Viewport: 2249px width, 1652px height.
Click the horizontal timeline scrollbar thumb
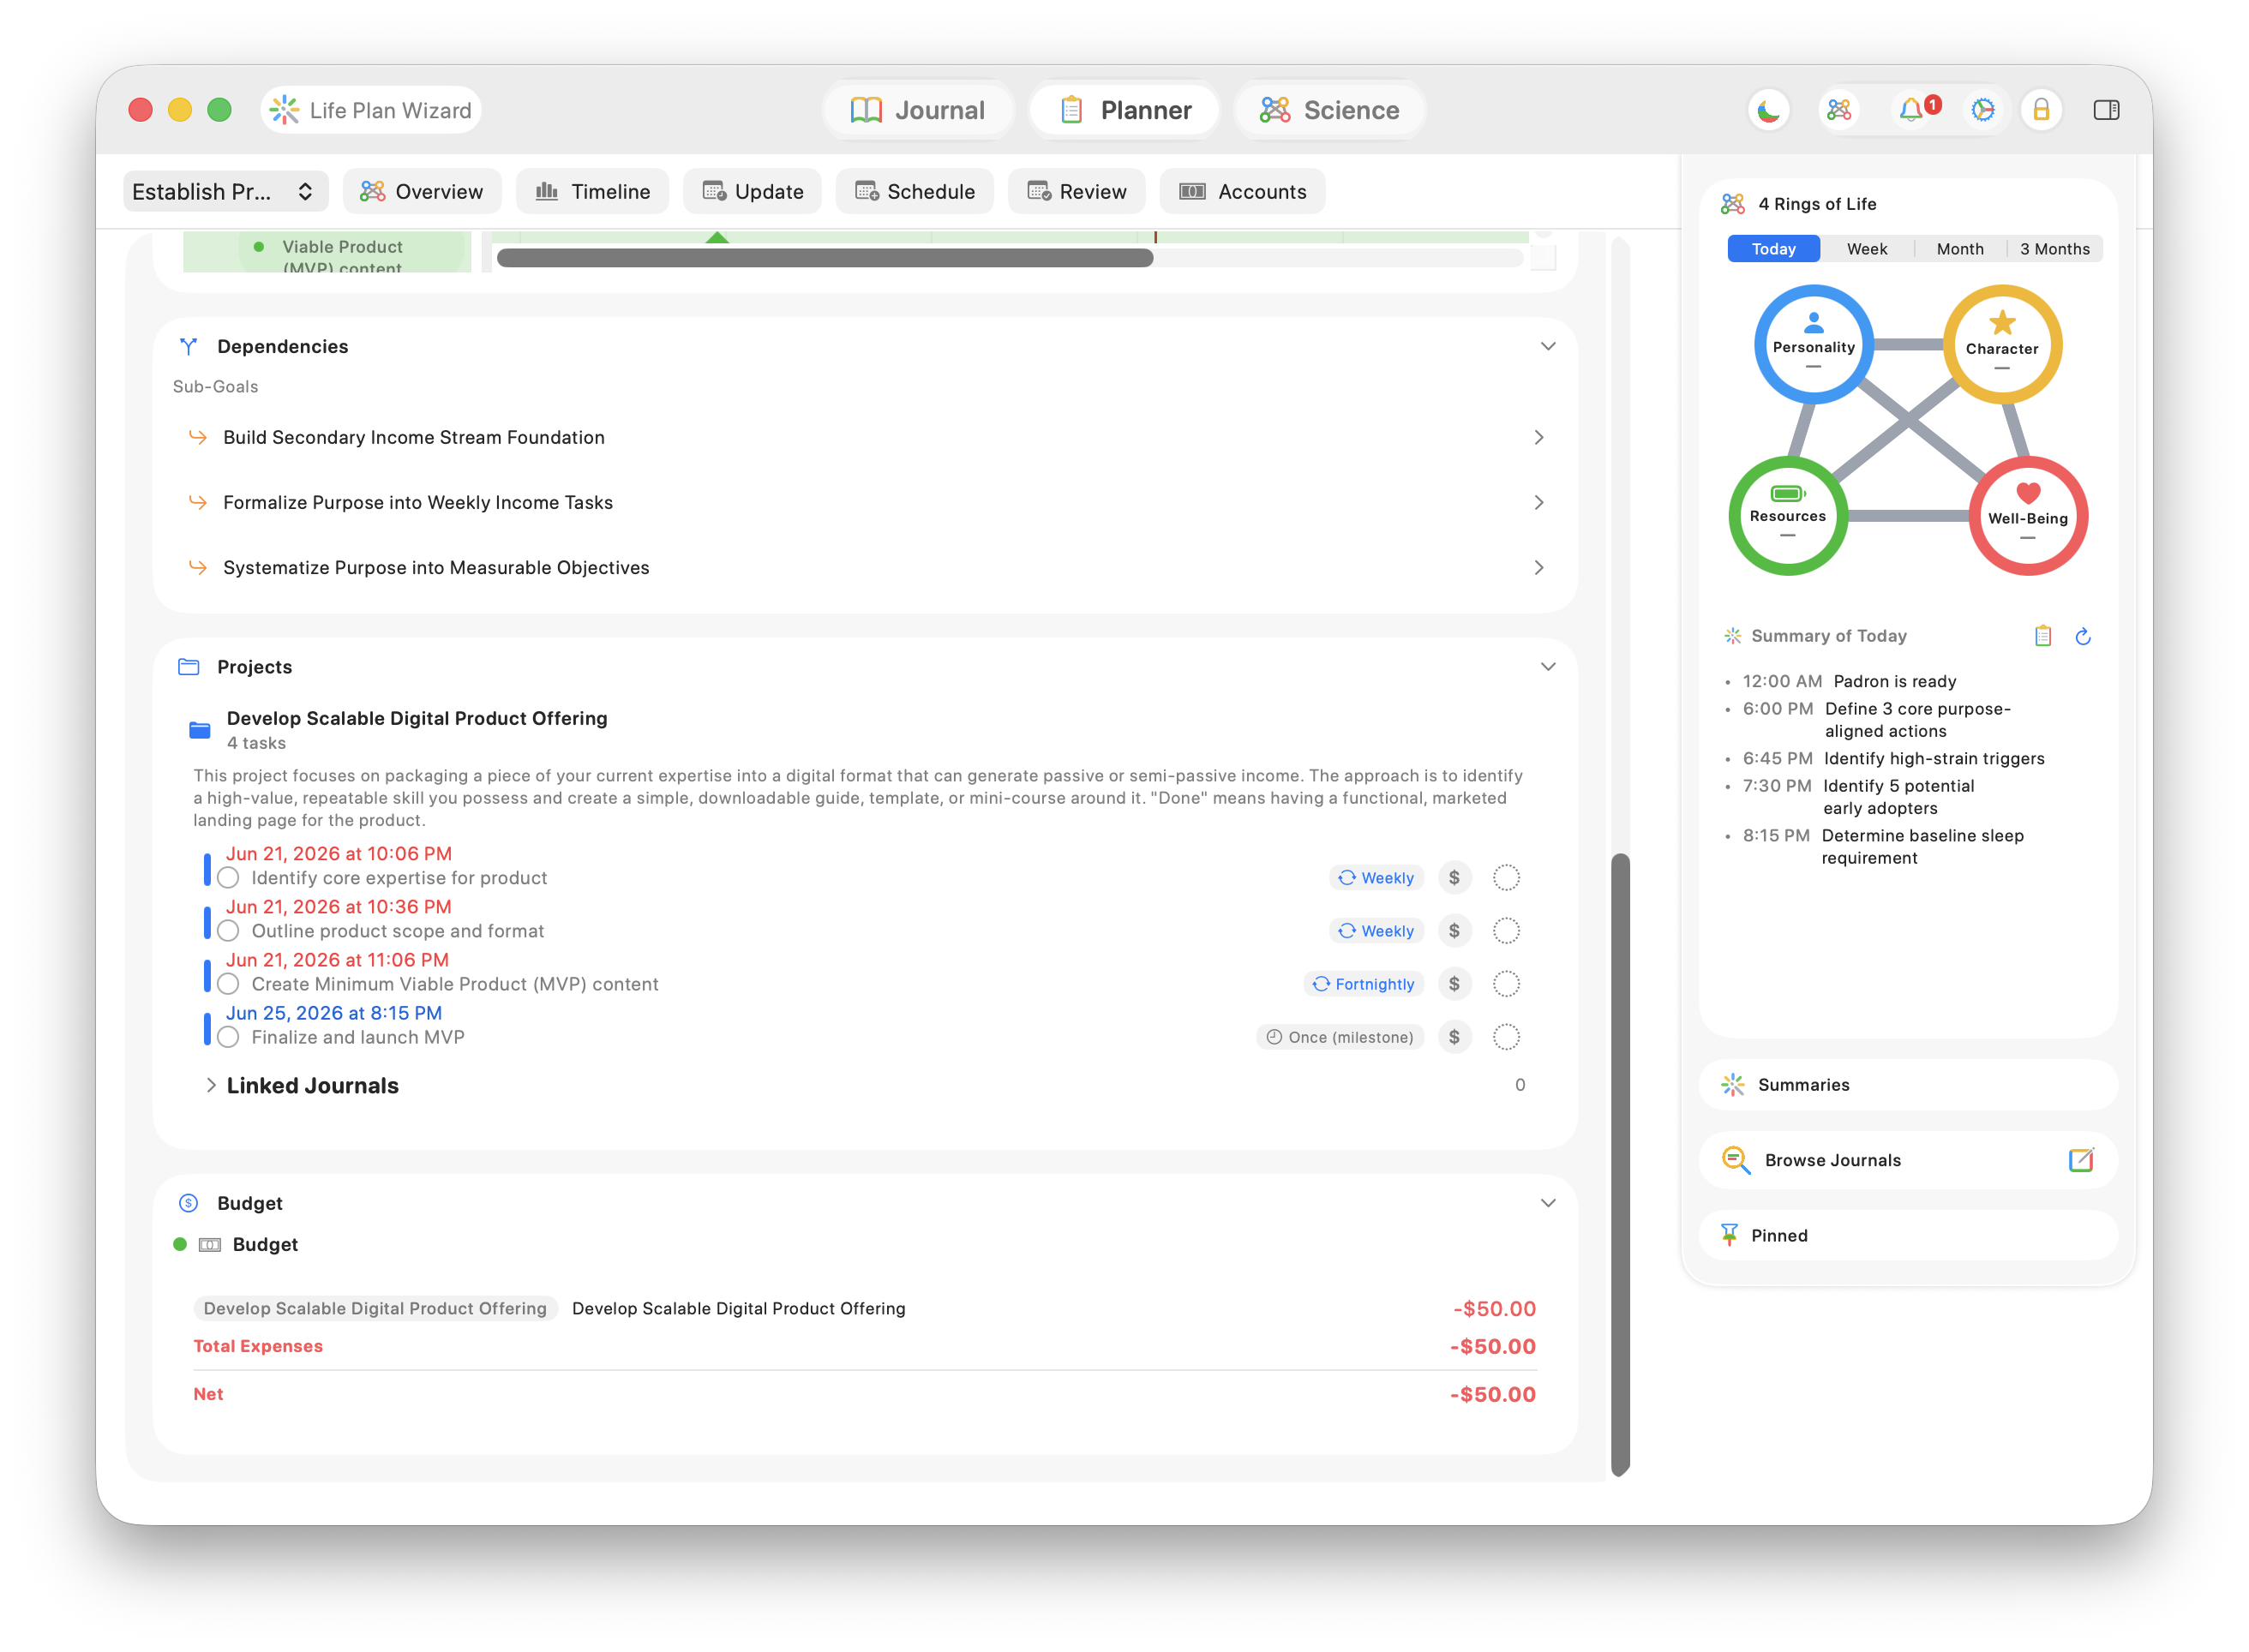[x=825, y=258]
